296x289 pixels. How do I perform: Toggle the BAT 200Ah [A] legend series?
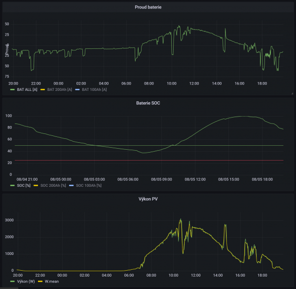60,89
